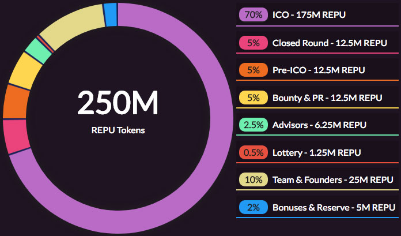
Task: Click the yellow 5% Bounty badge
Action: 252,98
